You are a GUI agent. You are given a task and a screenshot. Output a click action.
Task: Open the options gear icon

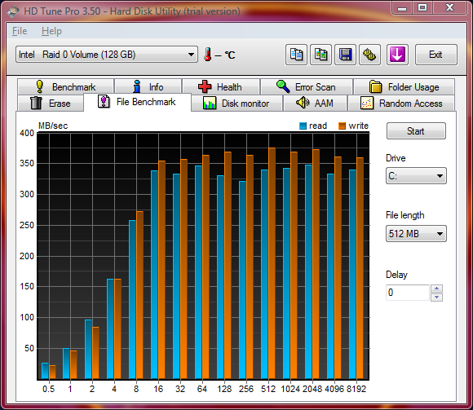point(369,55)
